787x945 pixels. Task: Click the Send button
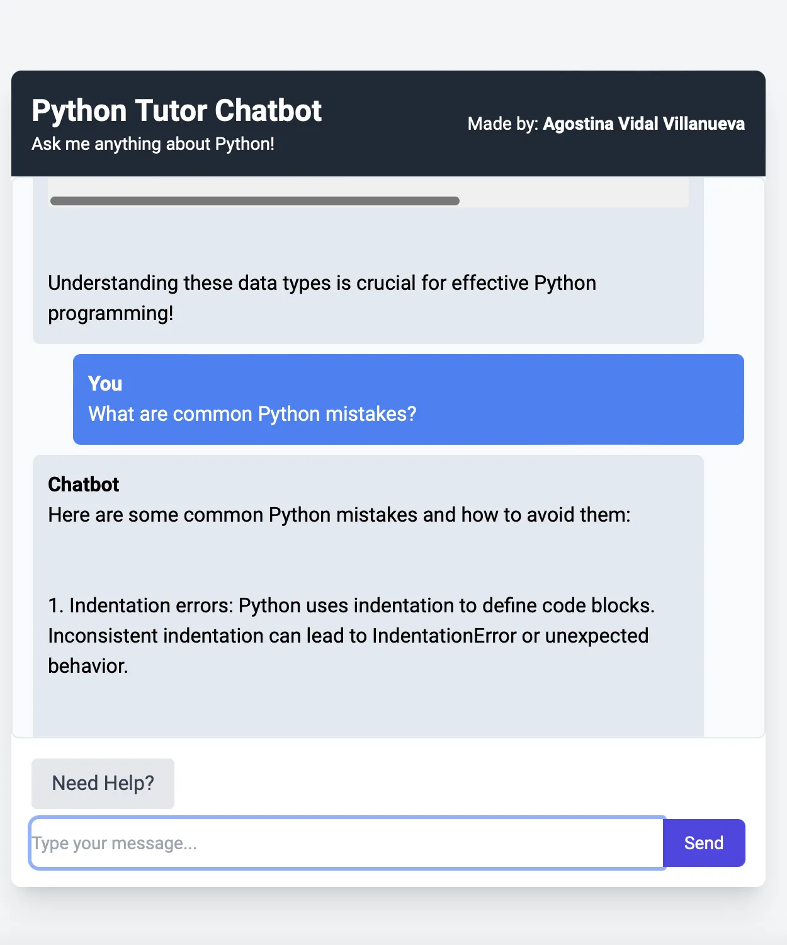(x=703, y=843)
